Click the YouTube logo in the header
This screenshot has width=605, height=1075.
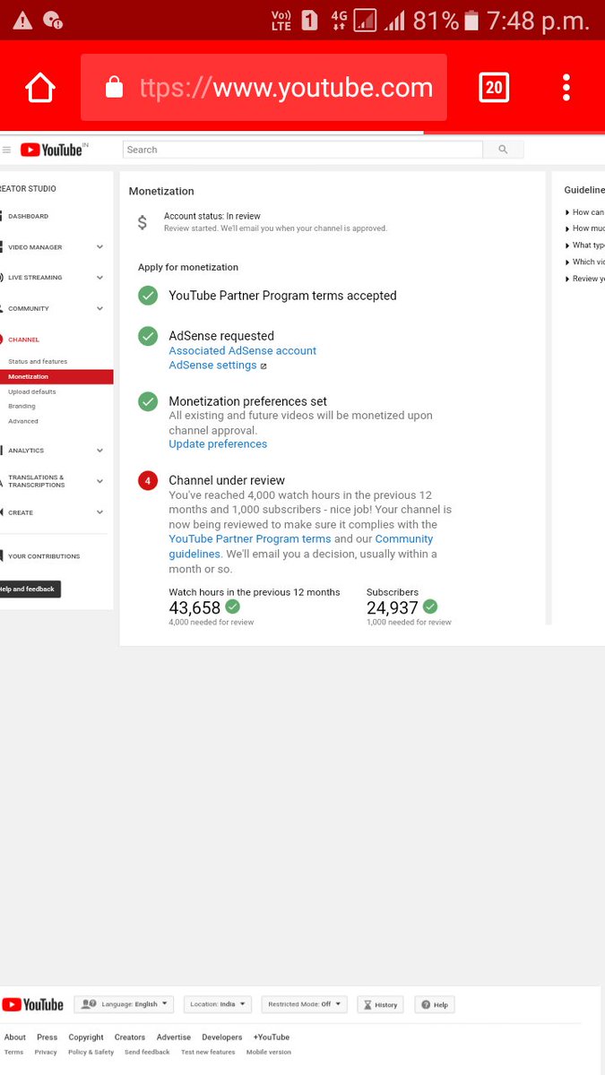[x=53, y=150]
